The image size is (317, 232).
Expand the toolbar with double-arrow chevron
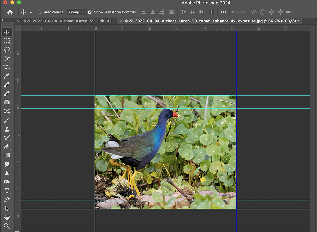(x=3, y=20)
